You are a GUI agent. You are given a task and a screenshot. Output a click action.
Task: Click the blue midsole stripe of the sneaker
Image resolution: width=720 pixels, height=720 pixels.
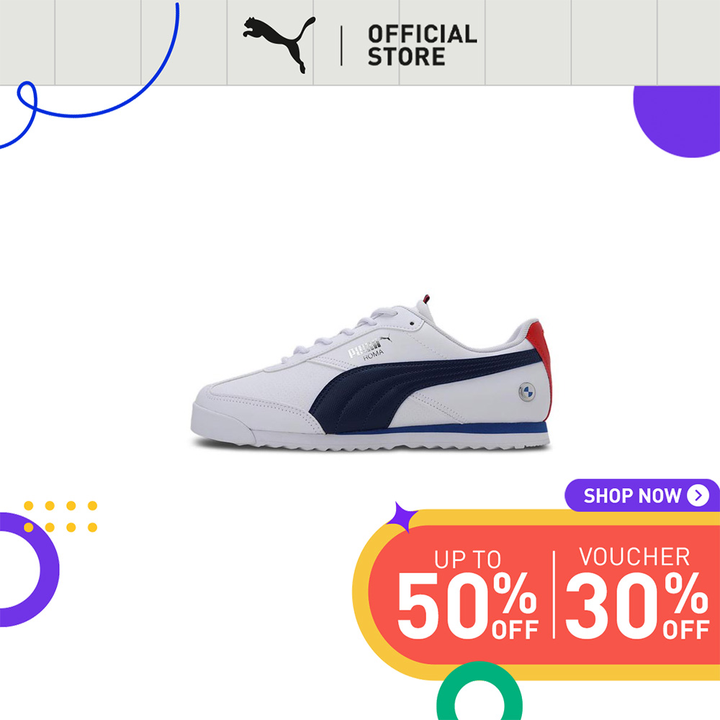[x=441, y=429]
